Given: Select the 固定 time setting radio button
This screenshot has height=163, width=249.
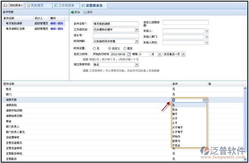Looking at the screenshot, I should point(125,49).
